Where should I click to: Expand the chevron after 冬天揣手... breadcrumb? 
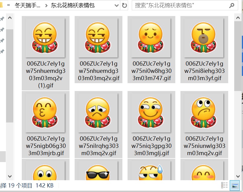pos(46,5)
